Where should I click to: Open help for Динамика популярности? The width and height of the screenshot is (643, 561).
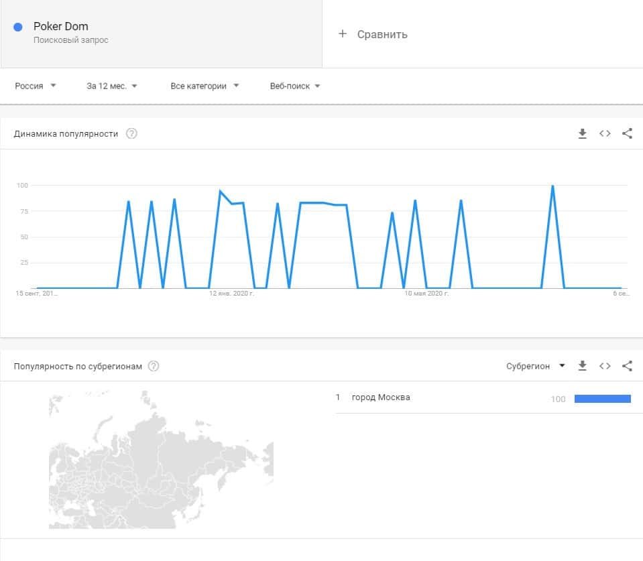(131, 133)
